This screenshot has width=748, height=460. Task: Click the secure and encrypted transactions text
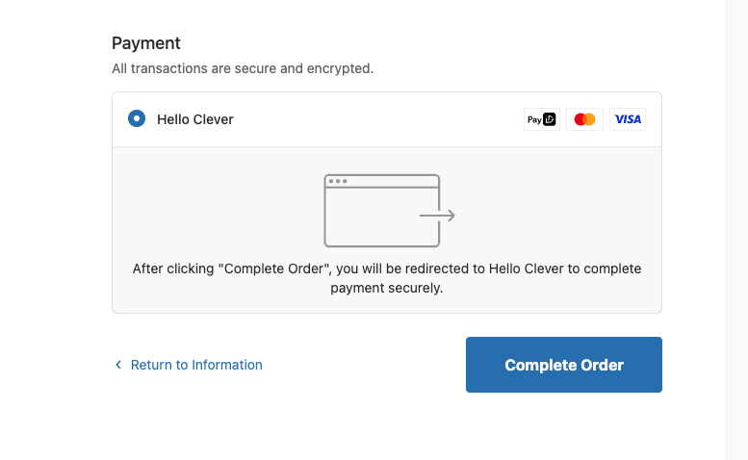(x=243, y=68)
